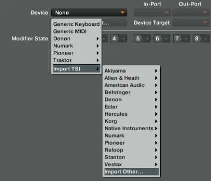Expand Denon in the Import TSI submenu
This screenshot has width=211, height=181.
tap(131, 100)
